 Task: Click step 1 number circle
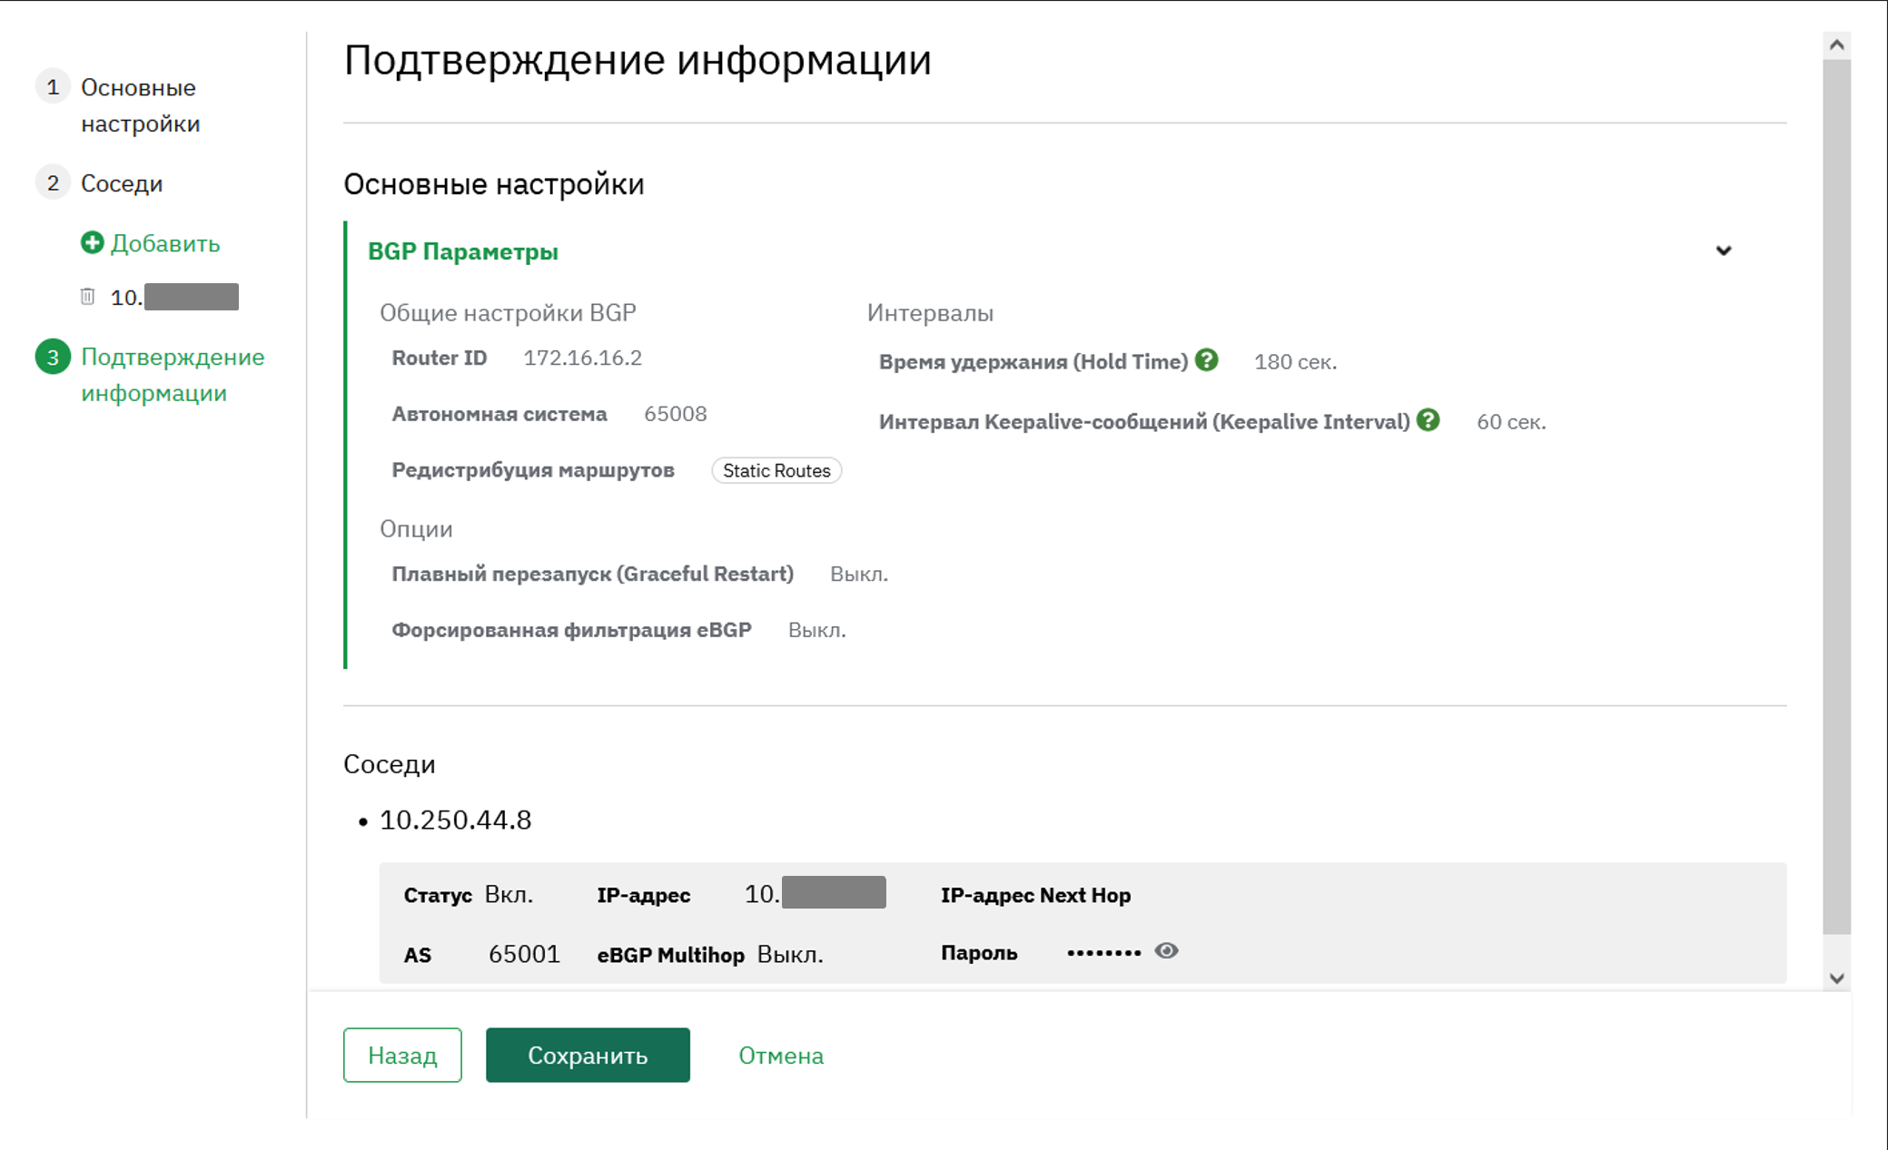tap(53, 87)
